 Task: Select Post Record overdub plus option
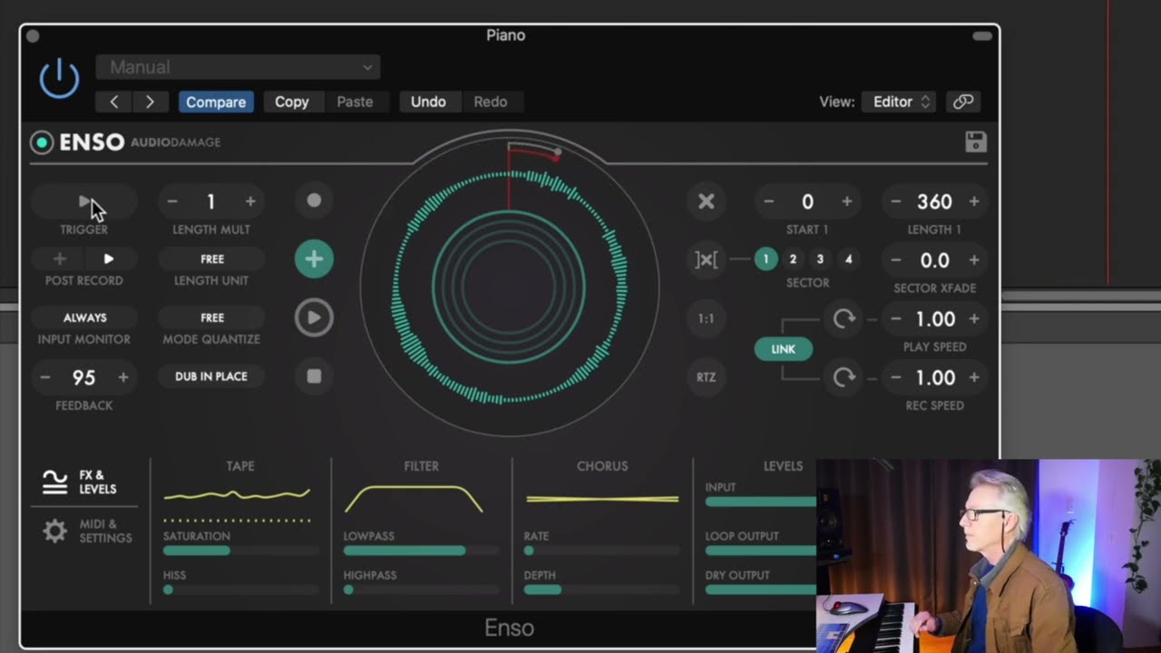(x=60, y=259)
